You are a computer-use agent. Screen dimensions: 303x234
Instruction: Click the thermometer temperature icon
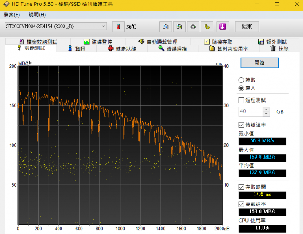tap(118, 26)
